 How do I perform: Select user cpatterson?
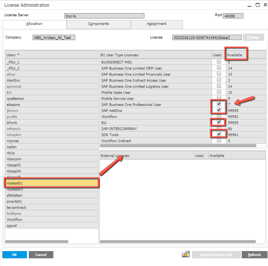[51, 98]
